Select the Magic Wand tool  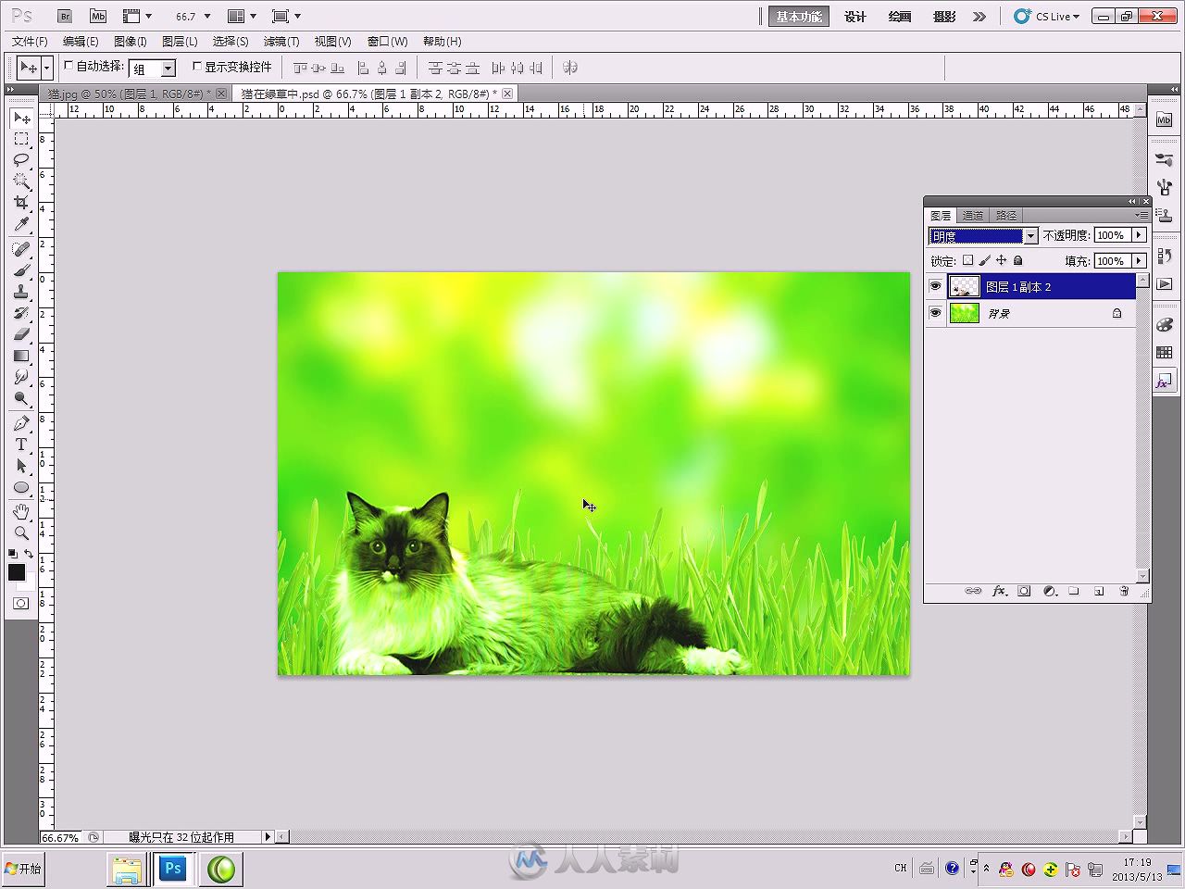21,182
